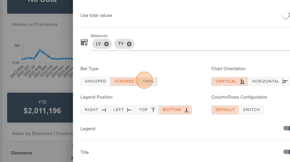Image resolution: width=290 pixels, height=162 pixels.
Task: Toggle the Use total values switch
Action: pos(286,15)
